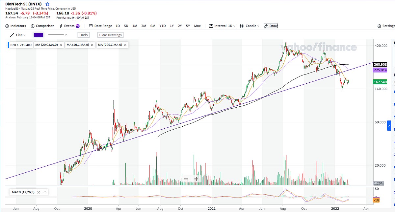Viewport: 395px width, 212px height.
Task: Select the Line drawing tool
Action: coord(19,35)
